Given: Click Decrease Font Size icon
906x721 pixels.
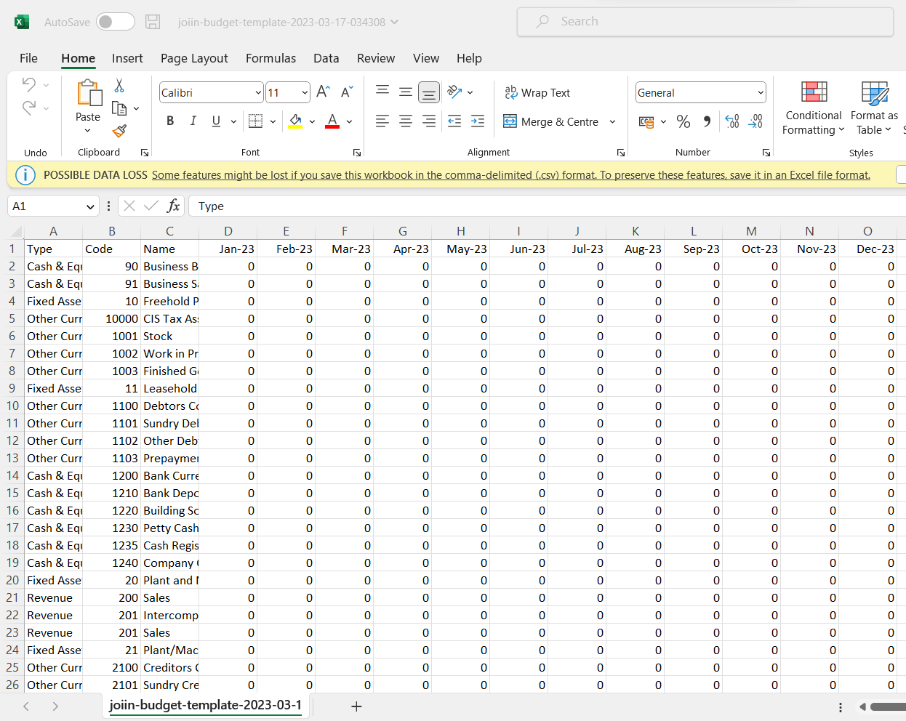Looking at the screenshot, I should 347,92.
